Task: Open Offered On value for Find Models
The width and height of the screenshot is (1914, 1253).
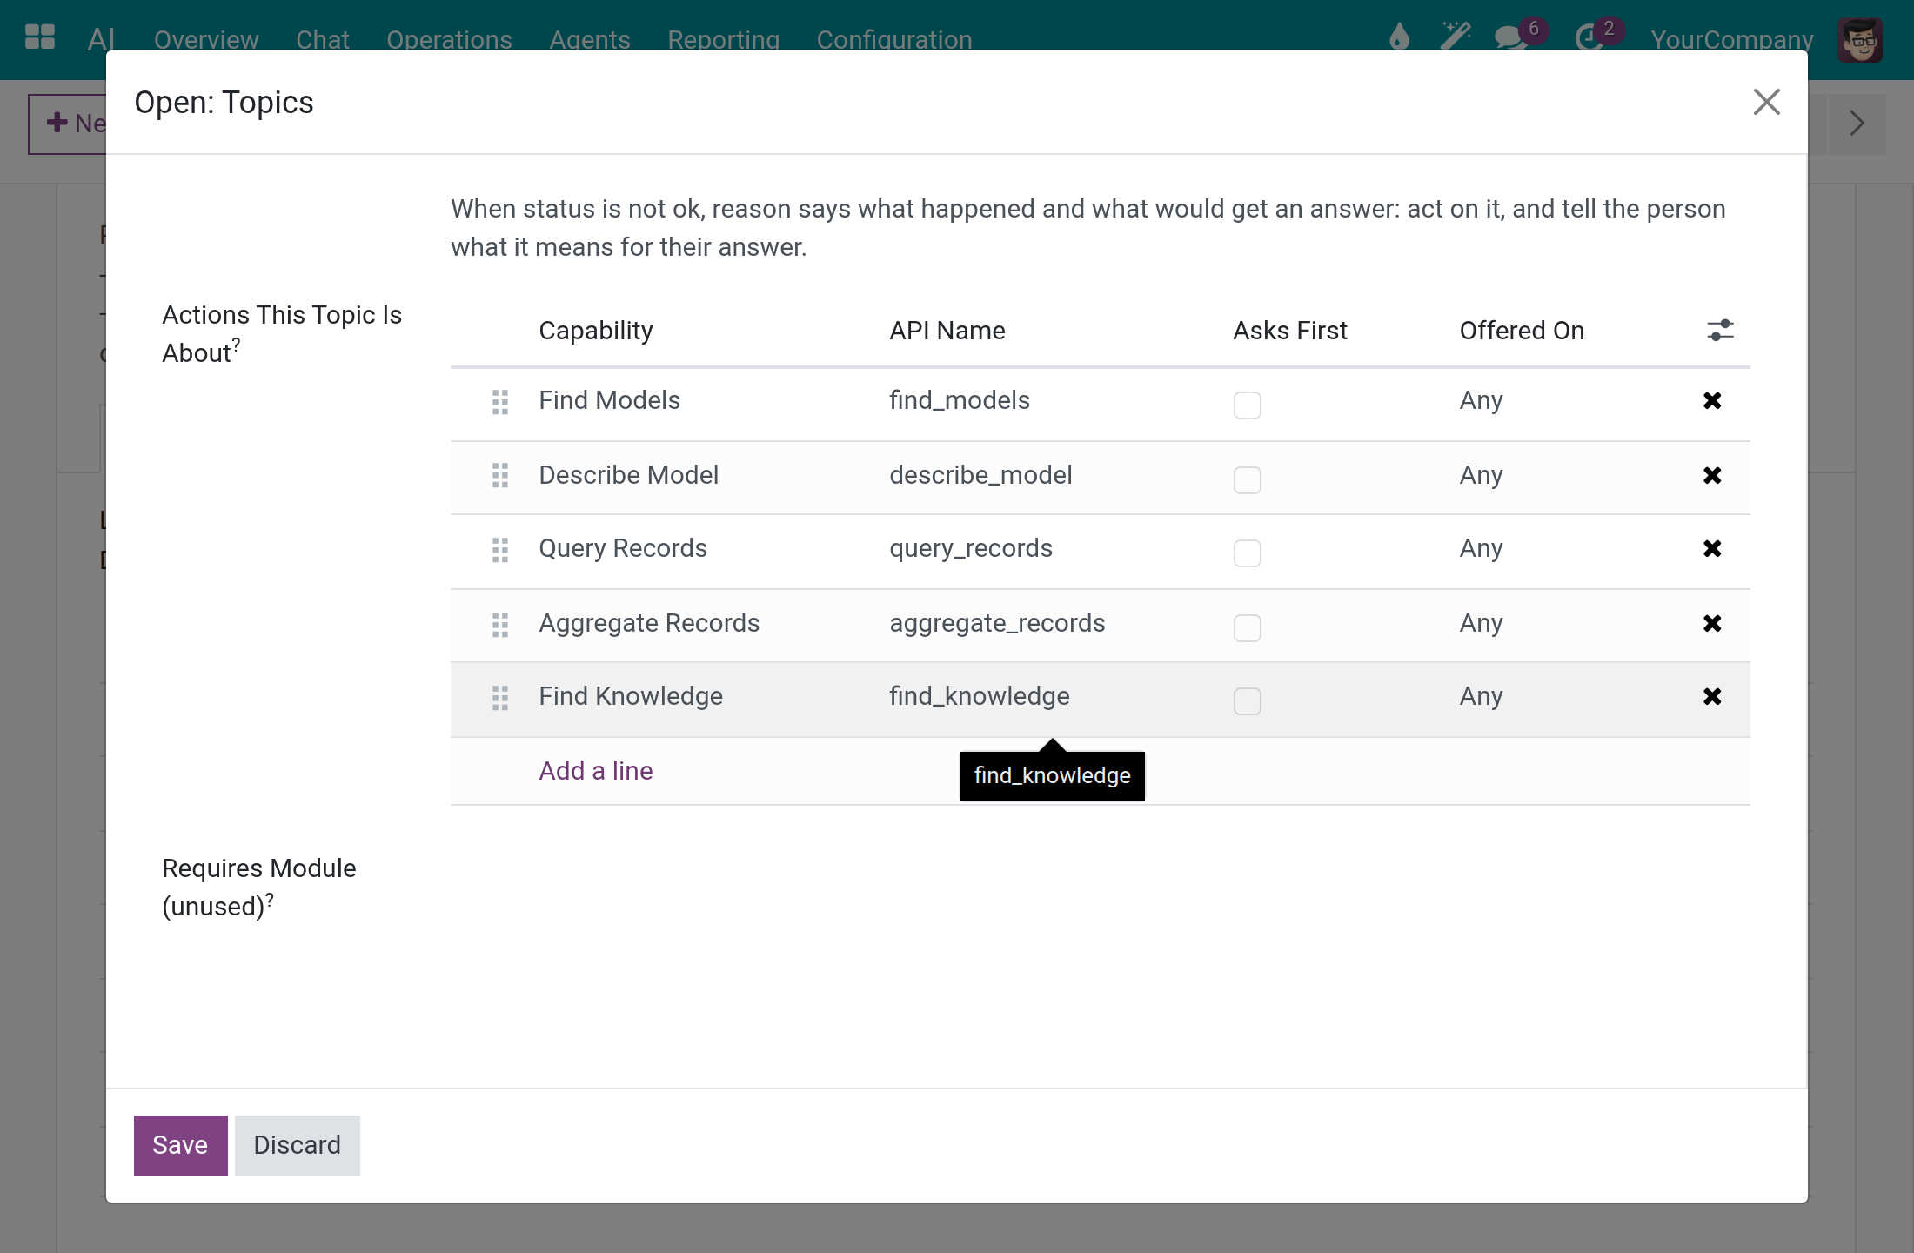Action: (x=1481, y=401)
